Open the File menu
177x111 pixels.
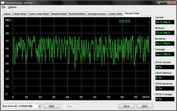point(4,7)
